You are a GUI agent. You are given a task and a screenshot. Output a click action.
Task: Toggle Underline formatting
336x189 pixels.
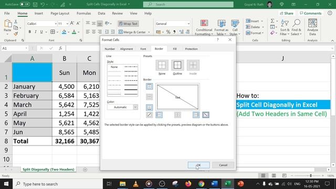(x=41, y=32)
